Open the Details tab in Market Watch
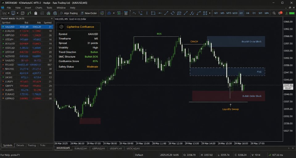This screenshot has height=158, width=296. point(20,145)
